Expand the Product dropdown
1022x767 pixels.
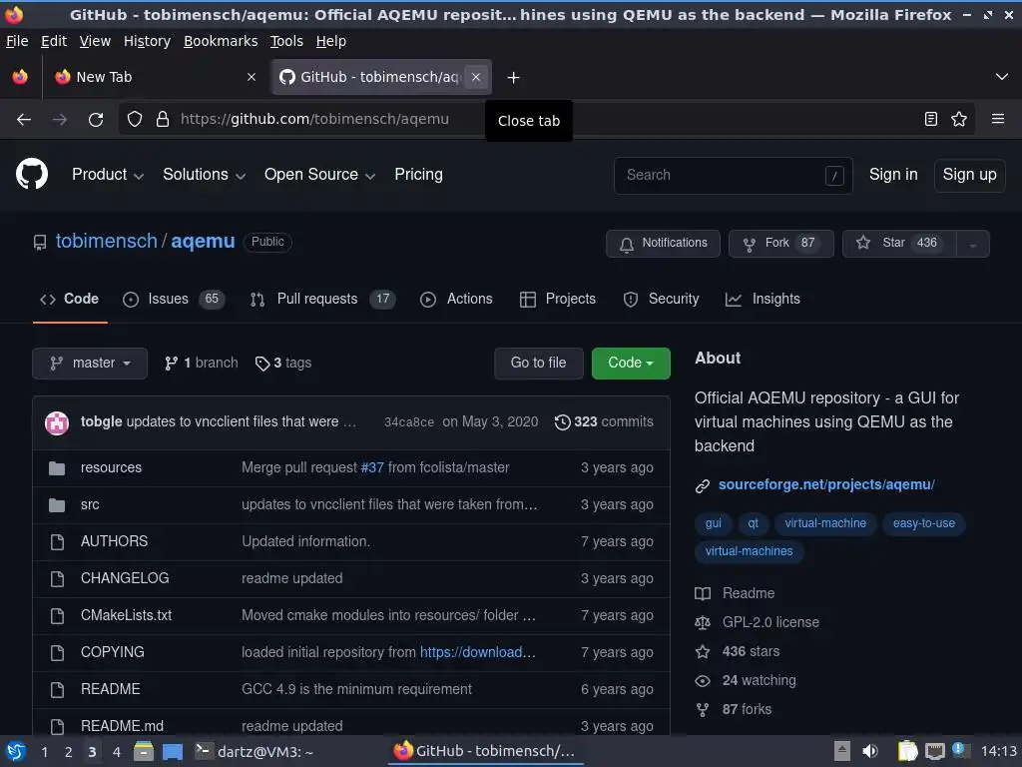pos(108,174)
